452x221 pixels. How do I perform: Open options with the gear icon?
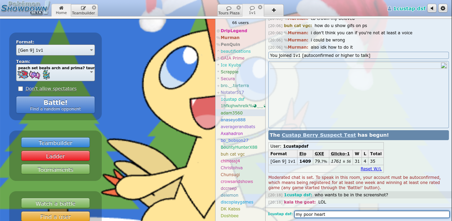[x=443, y=8]
